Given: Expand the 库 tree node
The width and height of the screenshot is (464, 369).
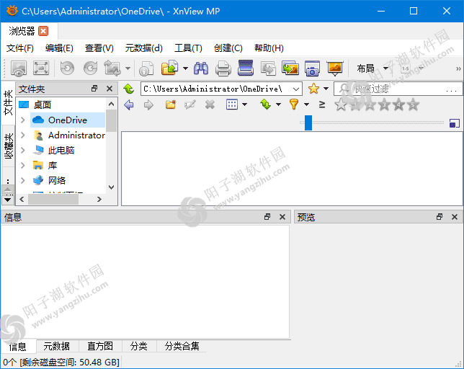Looking at the screenshot, I should coord(23,165).
